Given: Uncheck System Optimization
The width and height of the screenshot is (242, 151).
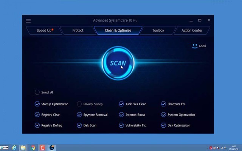Looking at the screenshot, I should point(163,115).
